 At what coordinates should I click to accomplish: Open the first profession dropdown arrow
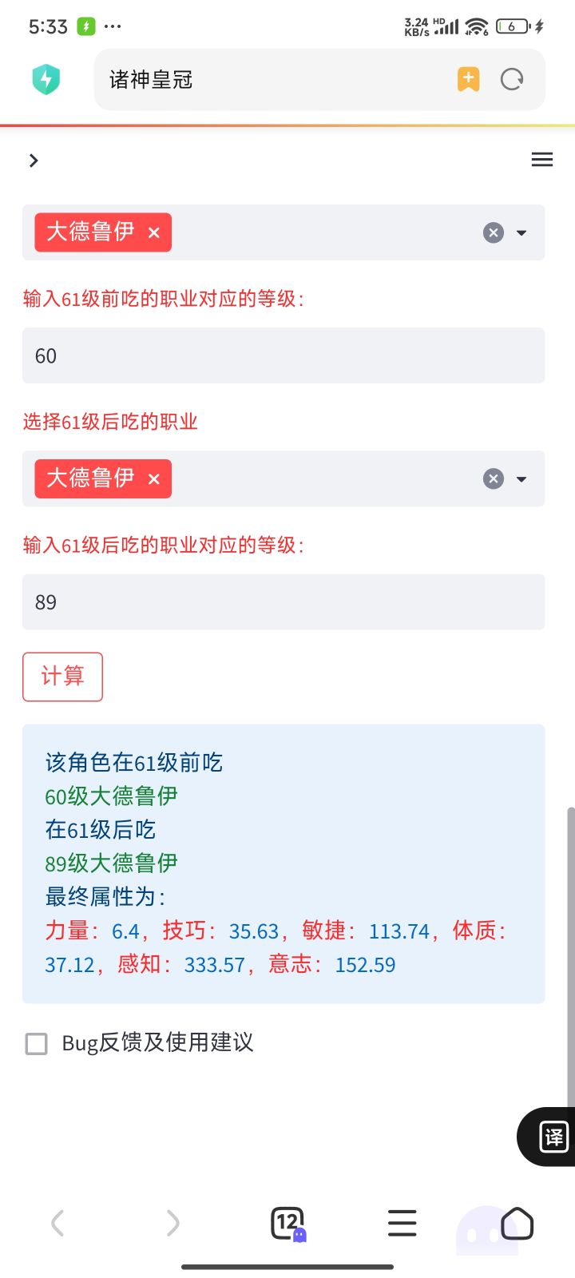point(521,233)
